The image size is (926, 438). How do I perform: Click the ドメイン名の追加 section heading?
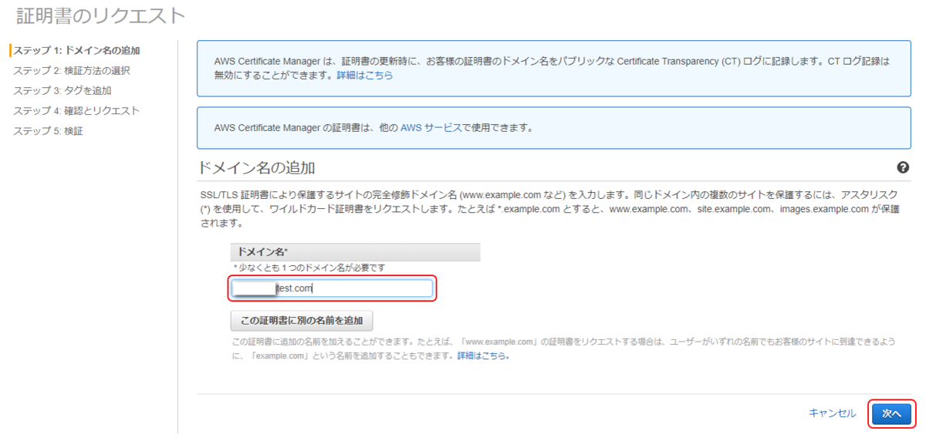tap(257, 167)
